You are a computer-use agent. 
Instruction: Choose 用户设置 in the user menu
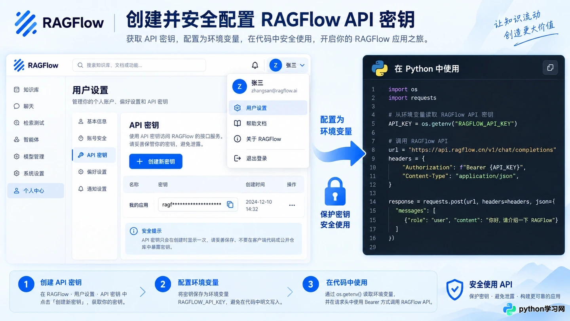[x=268, y=108]
